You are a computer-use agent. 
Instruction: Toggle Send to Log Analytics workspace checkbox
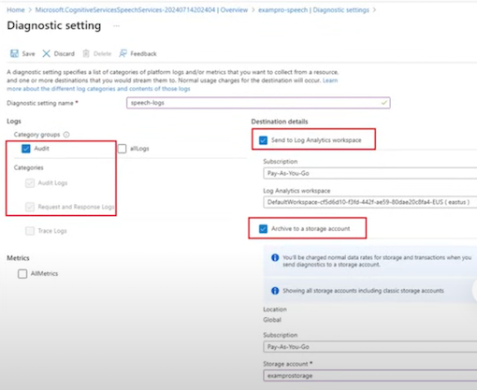(x=263, y=140)
